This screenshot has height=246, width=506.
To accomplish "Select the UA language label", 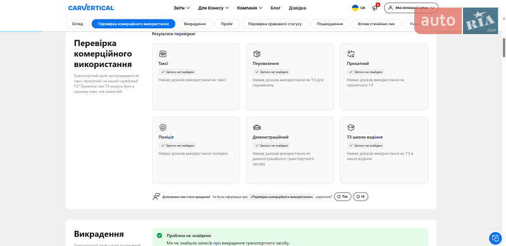I will pos(362,8).
